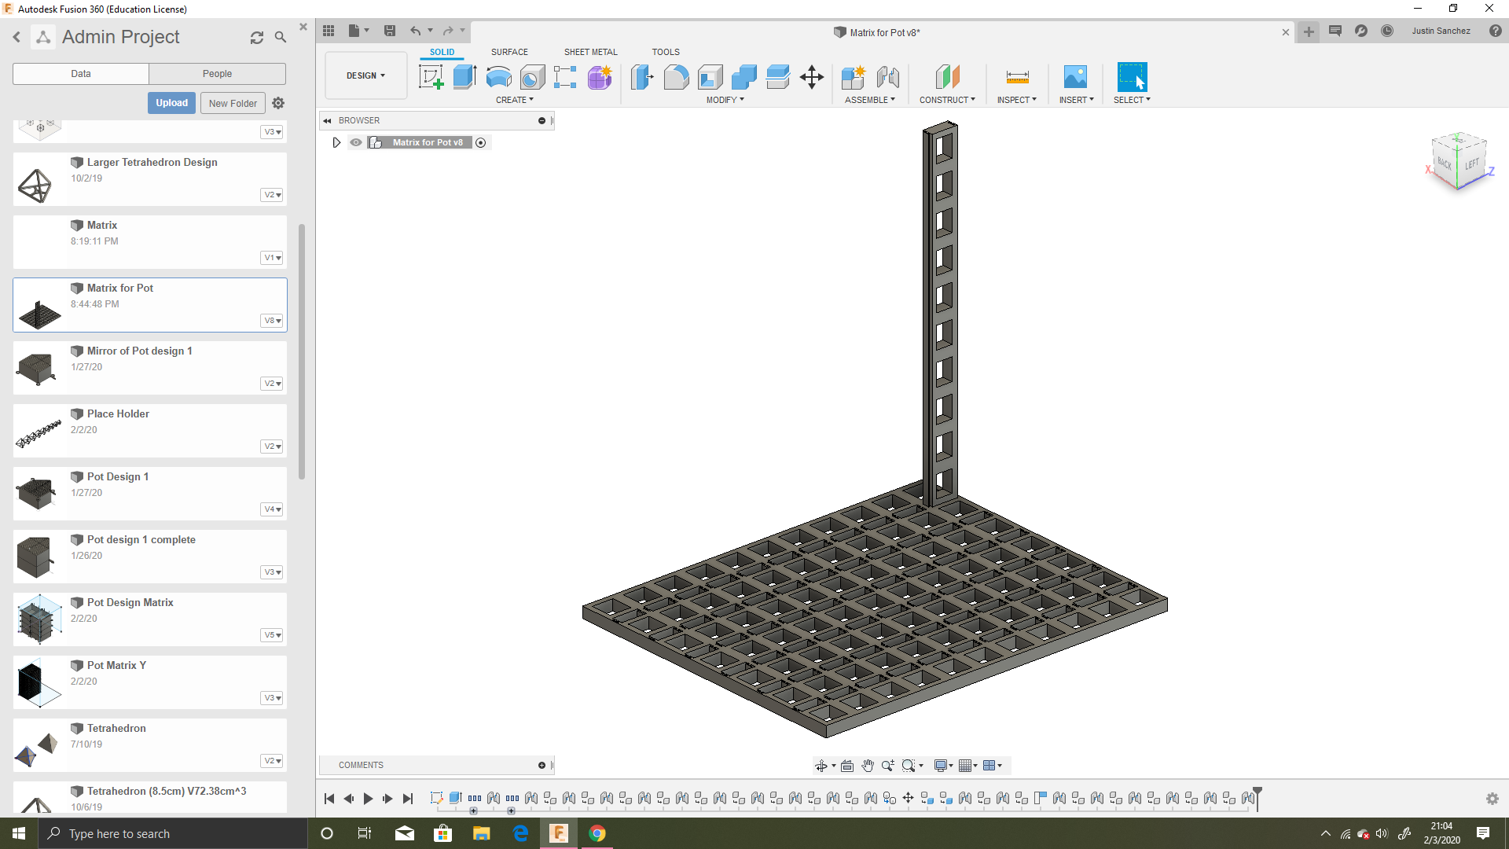Open the Create dropdown menu

pos(515,100)
